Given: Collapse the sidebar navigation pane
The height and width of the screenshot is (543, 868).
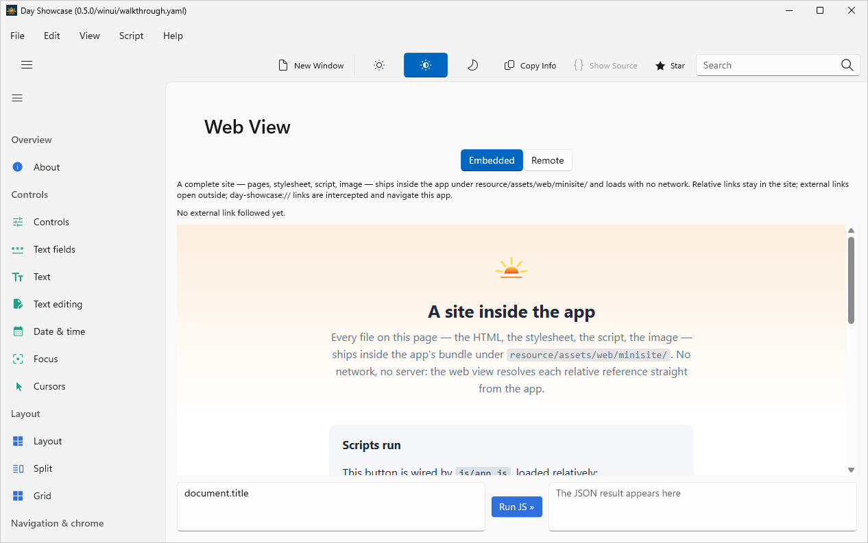Looking at the screenshot, I should point(17,98).
